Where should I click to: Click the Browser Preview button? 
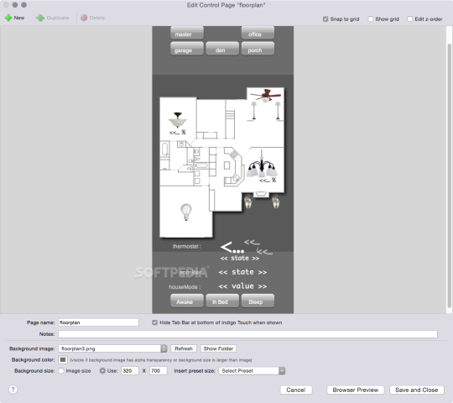[x=356, y=390]
